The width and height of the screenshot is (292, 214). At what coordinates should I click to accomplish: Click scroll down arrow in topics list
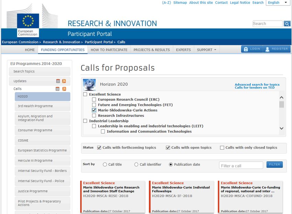[282, 128]
